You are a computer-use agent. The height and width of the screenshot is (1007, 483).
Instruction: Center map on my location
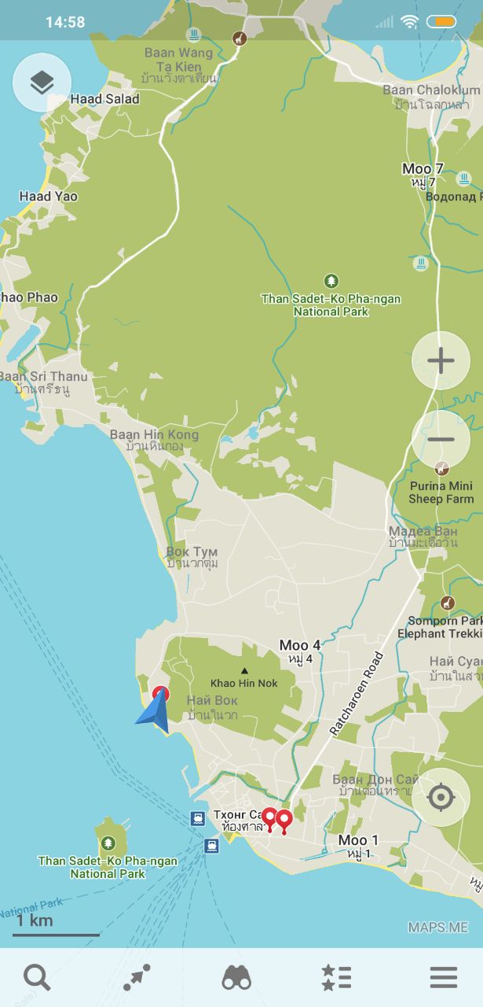coord(441,798)
